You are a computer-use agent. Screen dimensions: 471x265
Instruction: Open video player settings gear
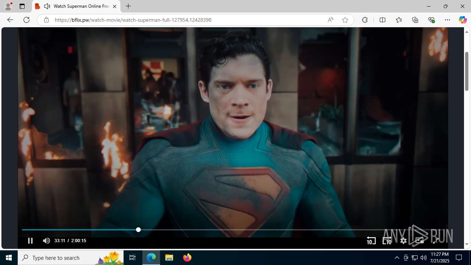403,241
